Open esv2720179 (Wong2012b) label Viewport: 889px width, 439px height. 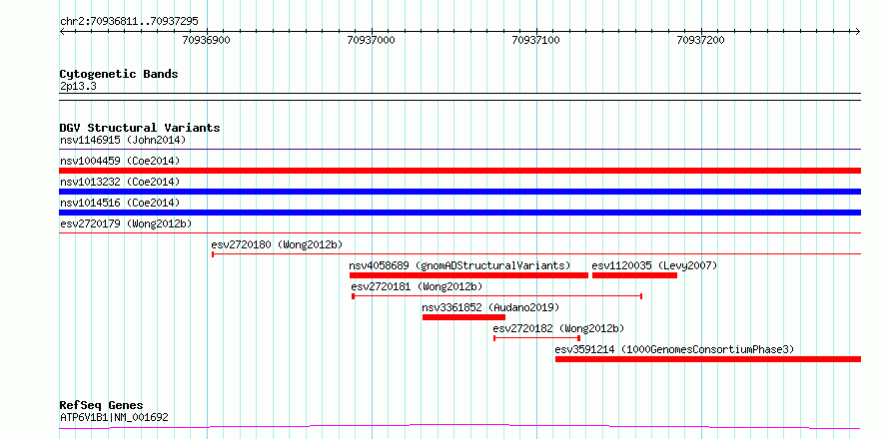[x=126, y=223]
